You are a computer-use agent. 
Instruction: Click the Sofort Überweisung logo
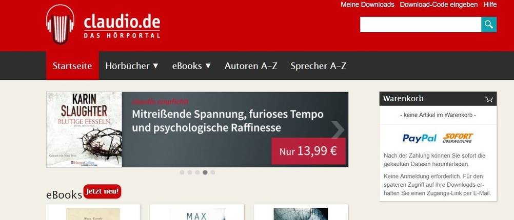click(x=458, y=138)
